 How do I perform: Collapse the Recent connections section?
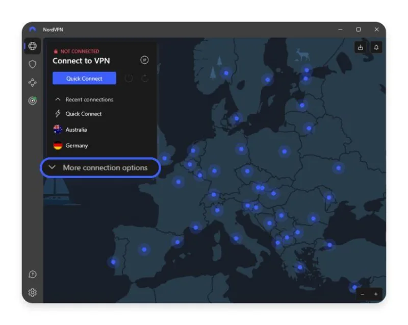(x=84, y=99)
